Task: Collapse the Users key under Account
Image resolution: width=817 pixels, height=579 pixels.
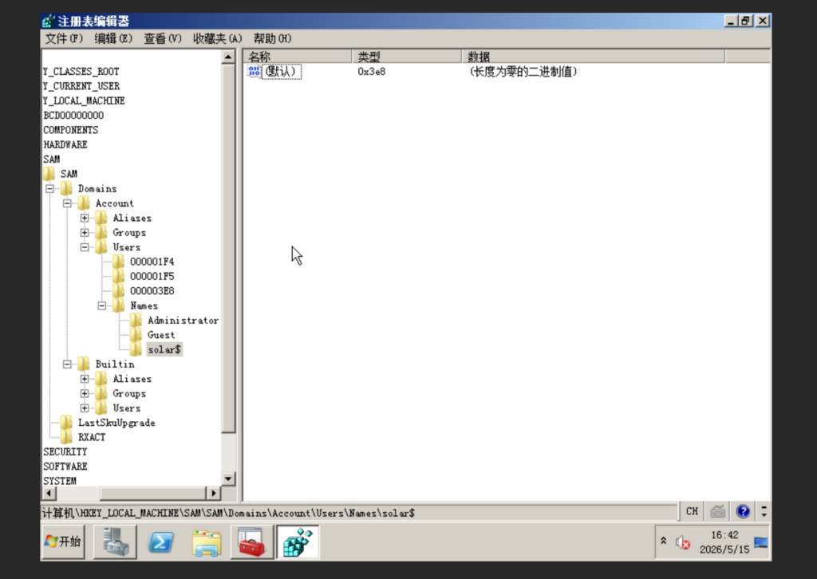Action: click(x=85, y=247)
